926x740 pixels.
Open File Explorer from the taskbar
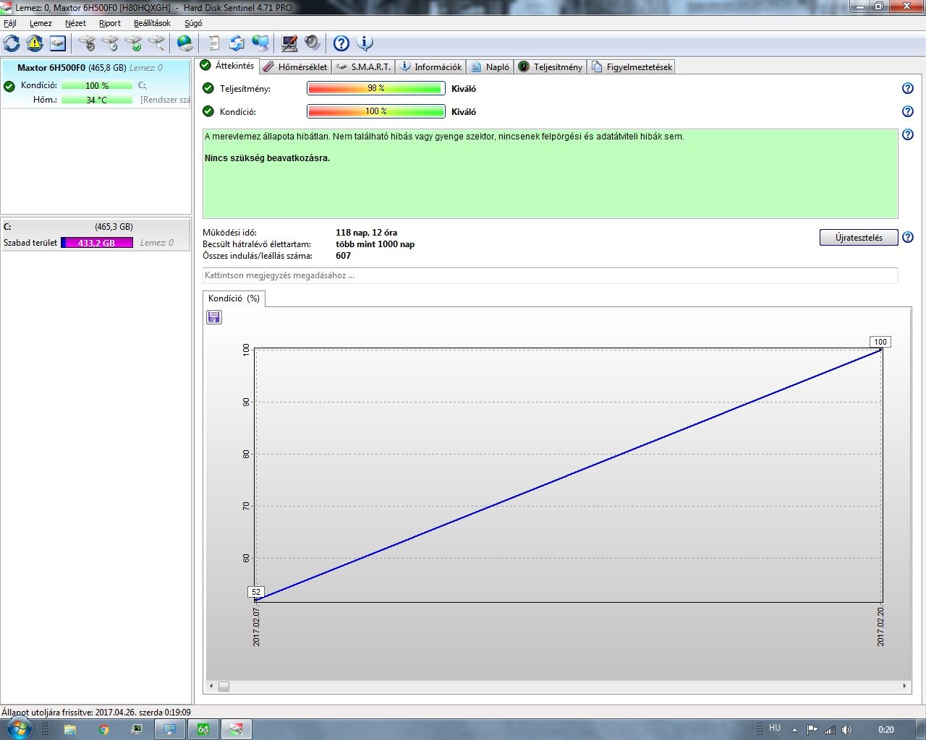tap(70, 729)
